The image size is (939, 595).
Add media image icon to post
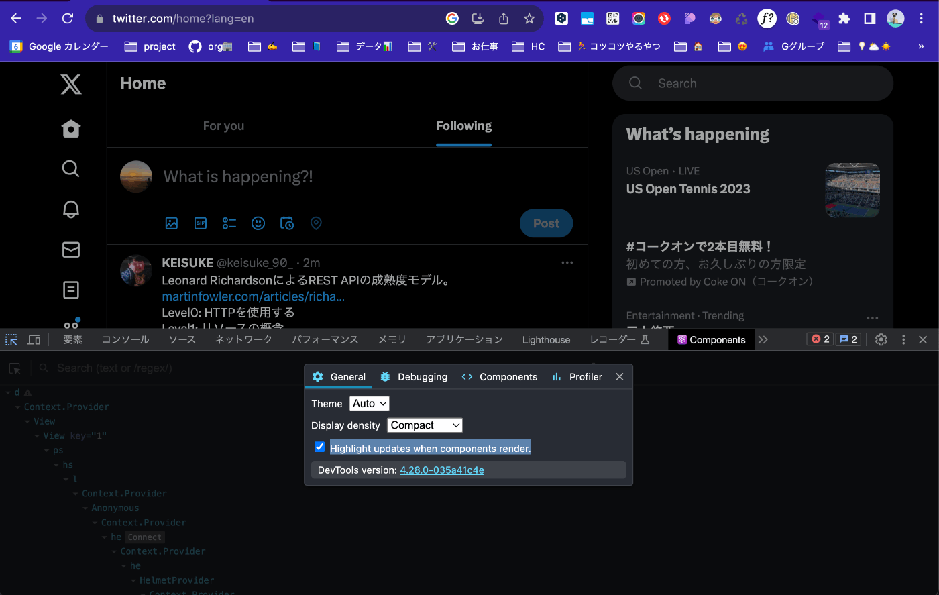click(172, 223)
